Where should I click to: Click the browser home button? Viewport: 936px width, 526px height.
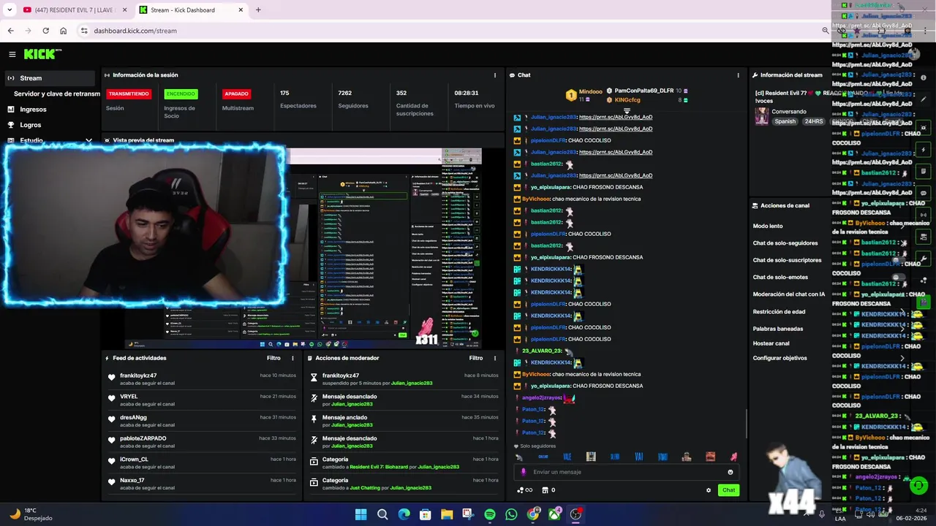[63, 31]
